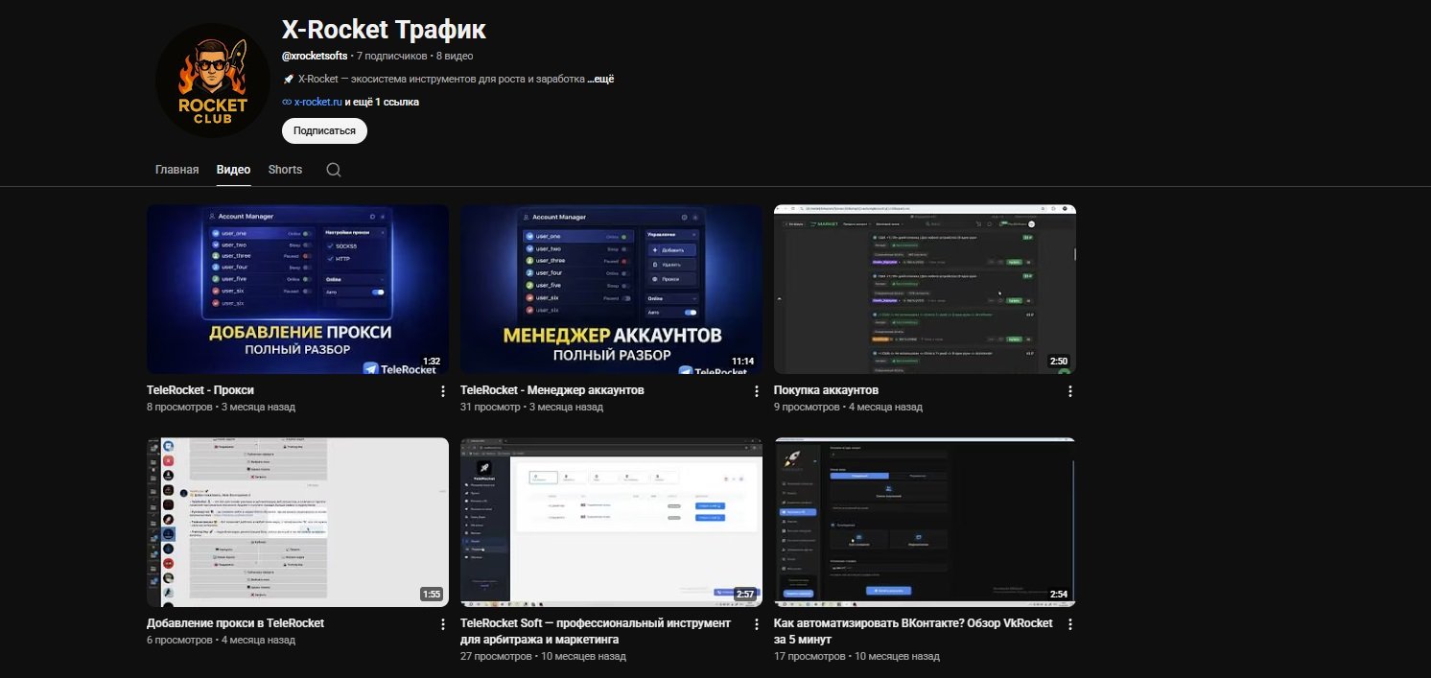Click '6 просмотров • 4 месяца назад' text
The image size is (1431, 678).
pyautogui.click(x=221, y=640)
